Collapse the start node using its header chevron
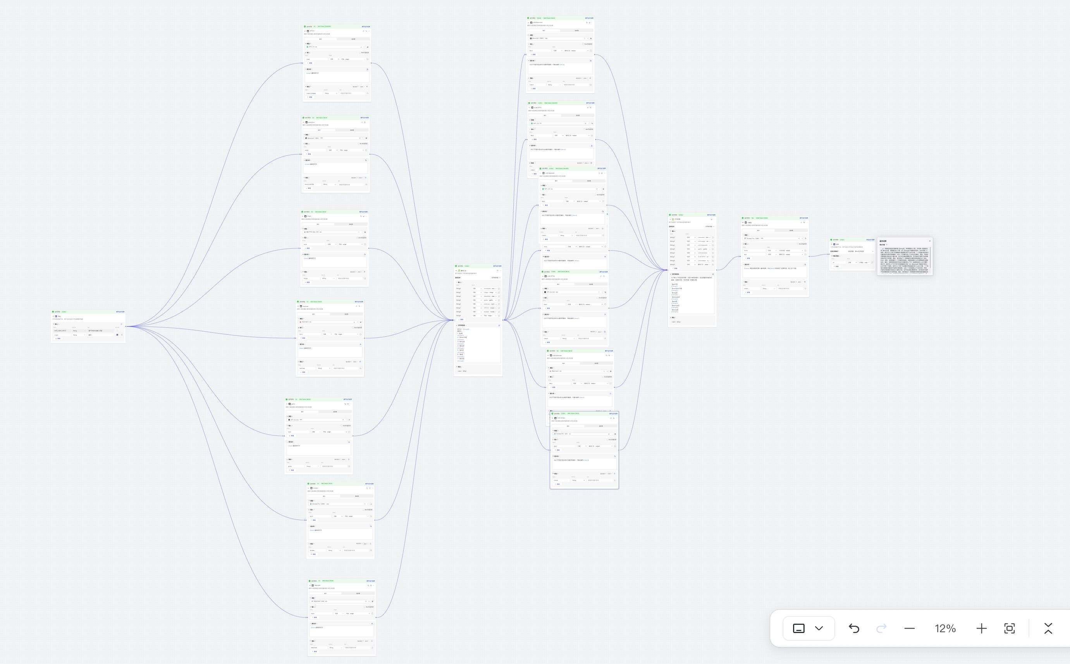The width and height of the screenshot is (1070, 664). click(53, 316)
